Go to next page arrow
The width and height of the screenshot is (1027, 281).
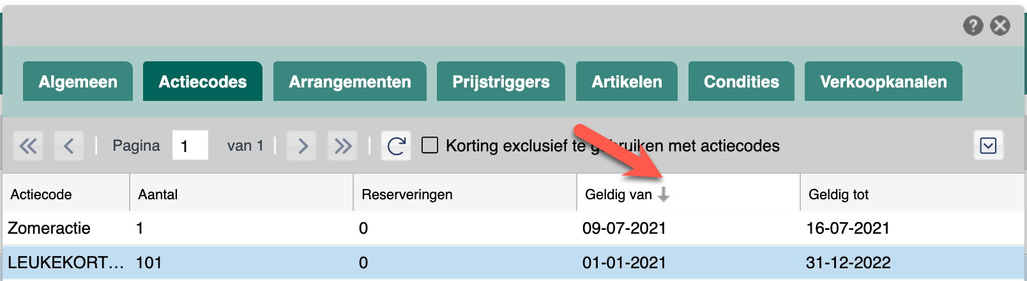coord(302,146)
